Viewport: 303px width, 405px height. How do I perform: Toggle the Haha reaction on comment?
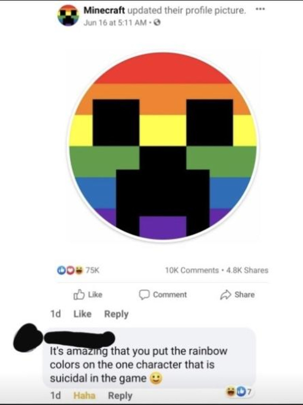pyautogui.click(x=85, y=396)
